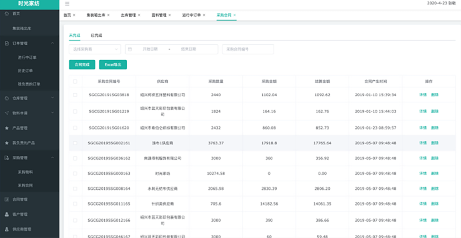Viewport: 461px width, 238px height.
Task: Collapse 订单管理 using its chevron arrow
Action: click(x=52, y=43)
